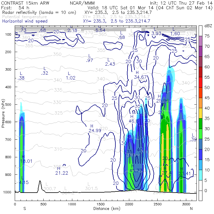Image resolution: width=214 pixels, height=214 pixels.
Task: Click the 'H 45.77' wind maximum label
Action: tap(136, 168)
